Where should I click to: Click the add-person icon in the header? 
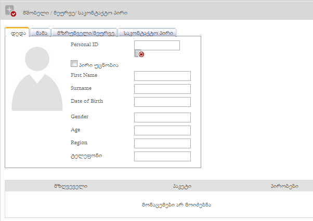[x=10, y=11]
